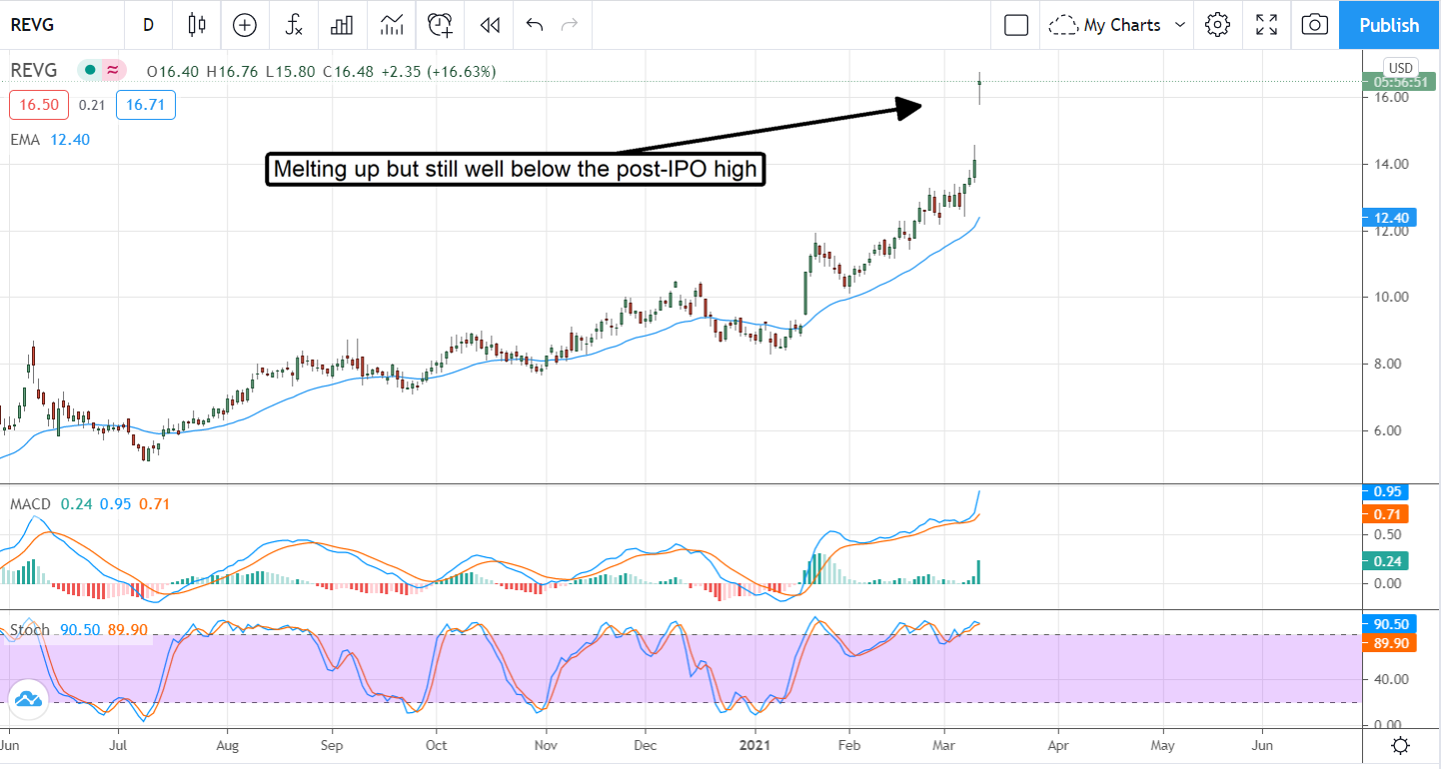This screenshot has width=1441, height=769.
Task: Open the indicators fx menu
Action: coord(294,25)
